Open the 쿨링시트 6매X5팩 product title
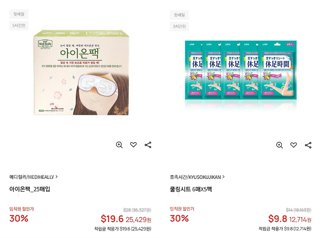This screenshot has height=238, width=327. pos(191,189)
